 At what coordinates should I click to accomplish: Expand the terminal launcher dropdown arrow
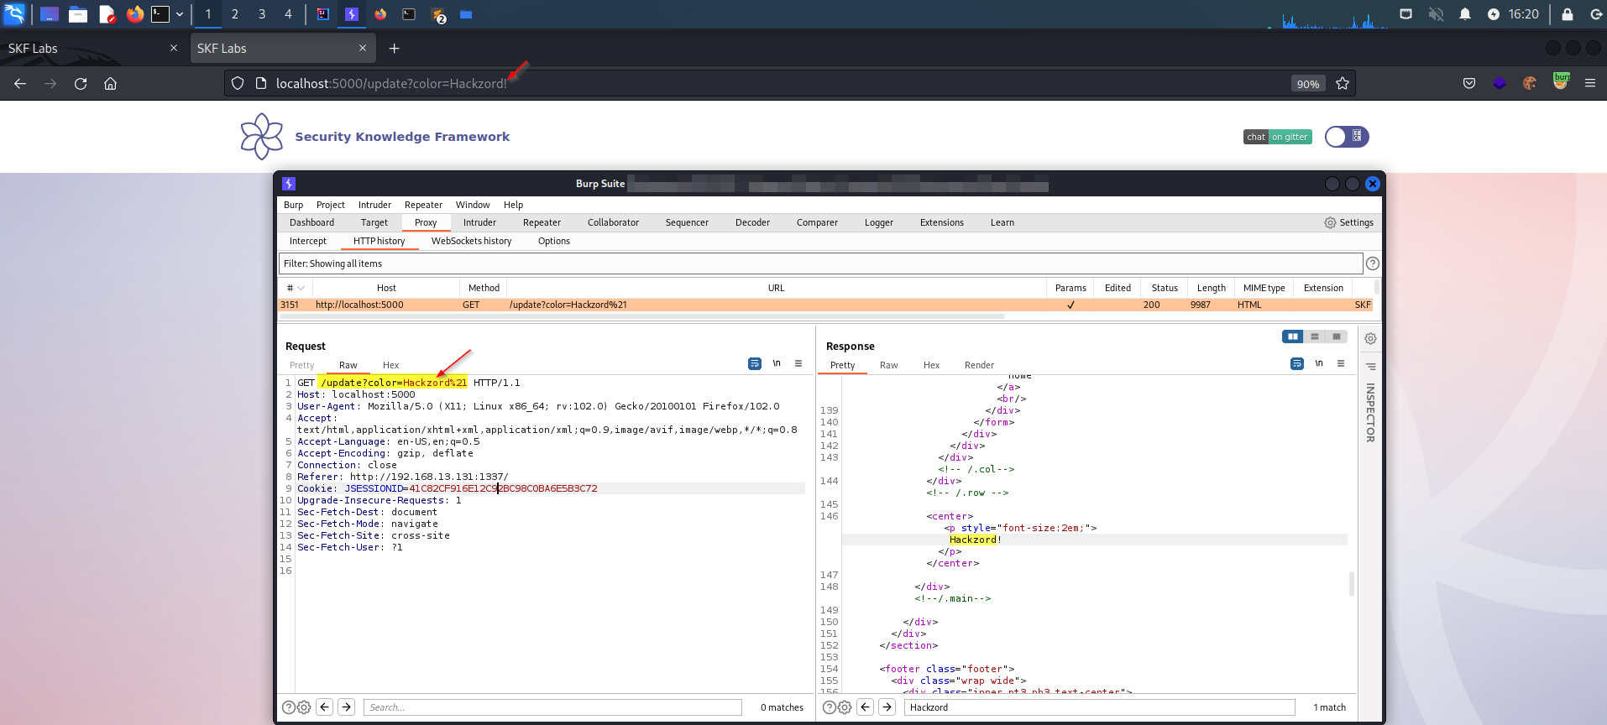pos(180,14)
